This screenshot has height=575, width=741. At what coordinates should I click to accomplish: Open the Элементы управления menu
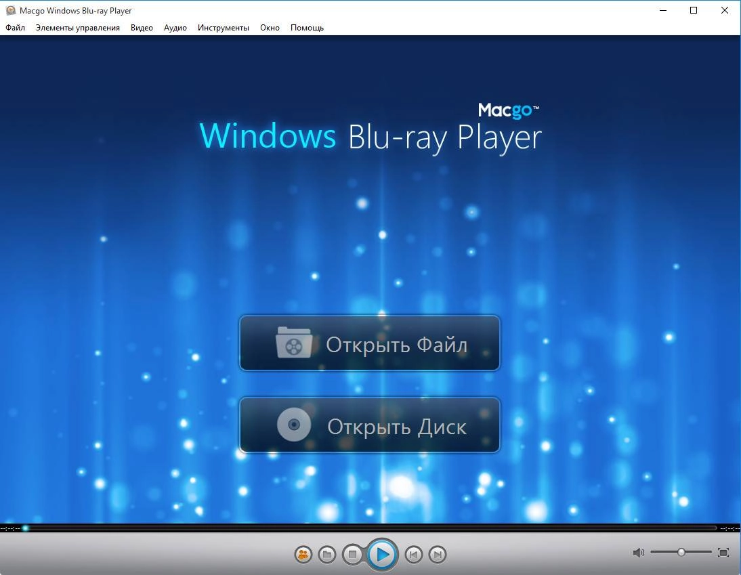tap(78, 27)
